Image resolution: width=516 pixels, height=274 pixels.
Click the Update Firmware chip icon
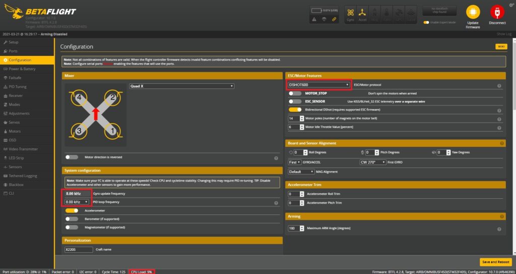coord(473,13)
